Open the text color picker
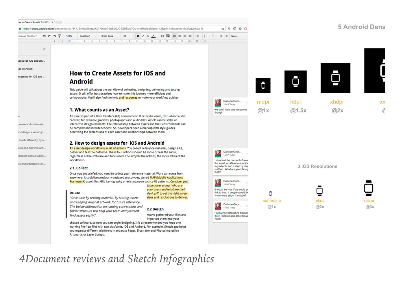Screen dimensions: 403x302 pos(154,36)
